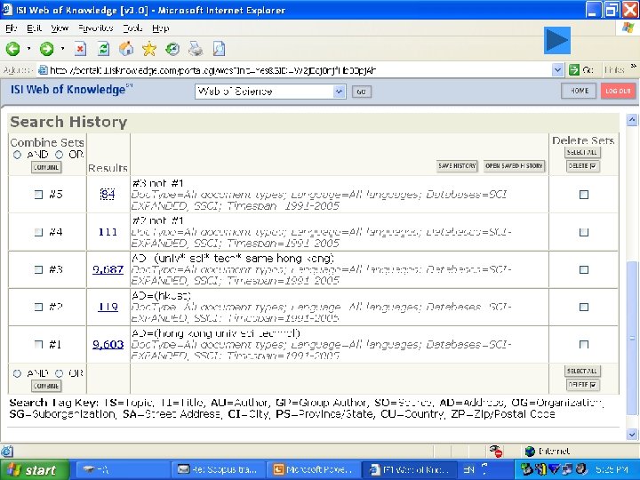The width and height of the screenshot is (640, 480).
Task: Stop page loading with the red X icon
Action: click(80, 49)
